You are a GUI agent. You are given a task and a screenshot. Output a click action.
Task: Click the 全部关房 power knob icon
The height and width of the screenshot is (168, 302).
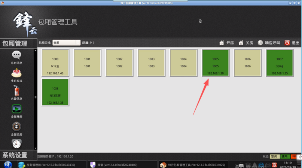coord(16,126)
